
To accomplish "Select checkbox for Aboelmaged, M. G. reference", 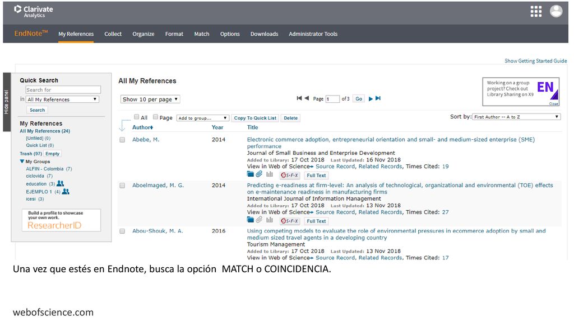I will [x=122, y=186].
